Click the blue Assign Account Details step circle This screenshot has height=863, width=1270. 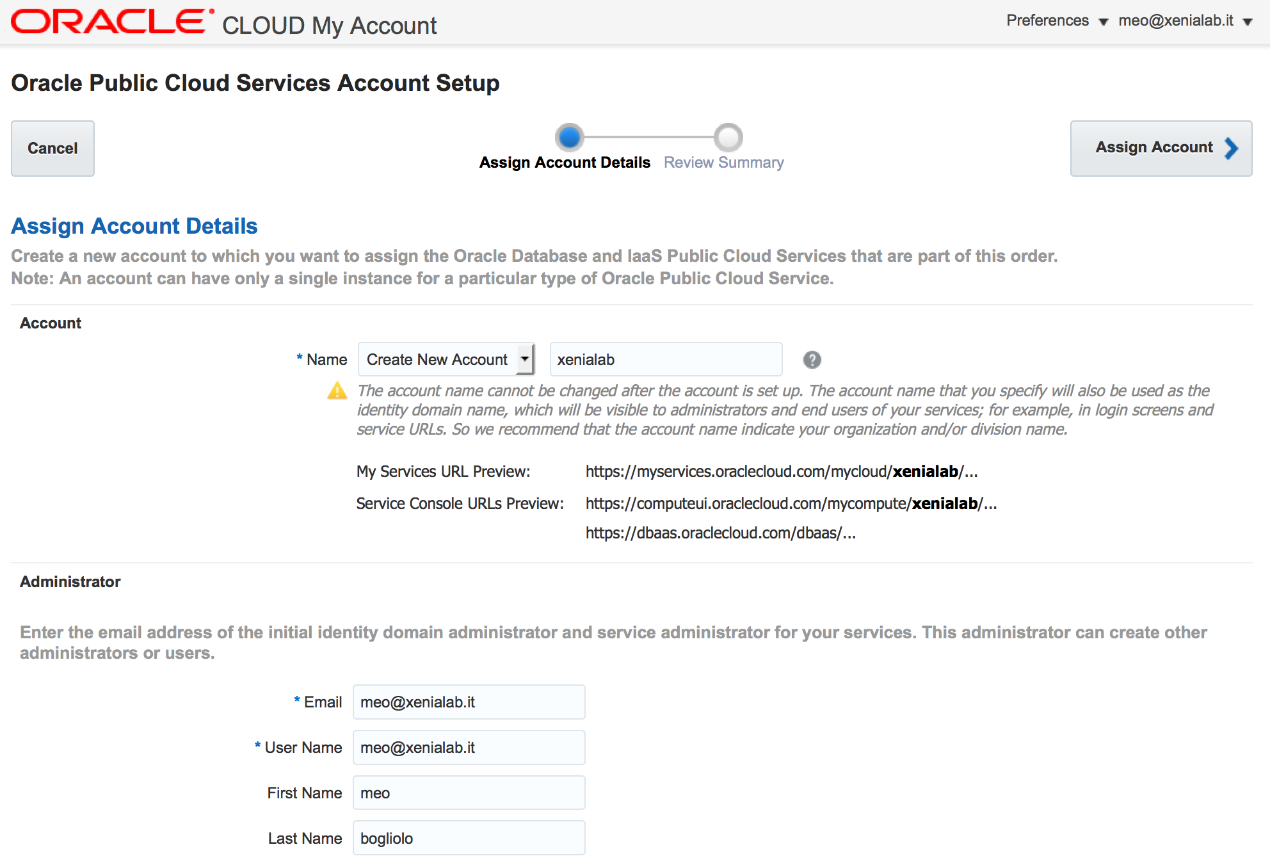(569, 137)
